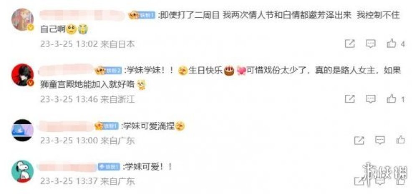This screenshot has height=194, width=418.
Task: Click the blurred username of second commenter
Action: 66,71
